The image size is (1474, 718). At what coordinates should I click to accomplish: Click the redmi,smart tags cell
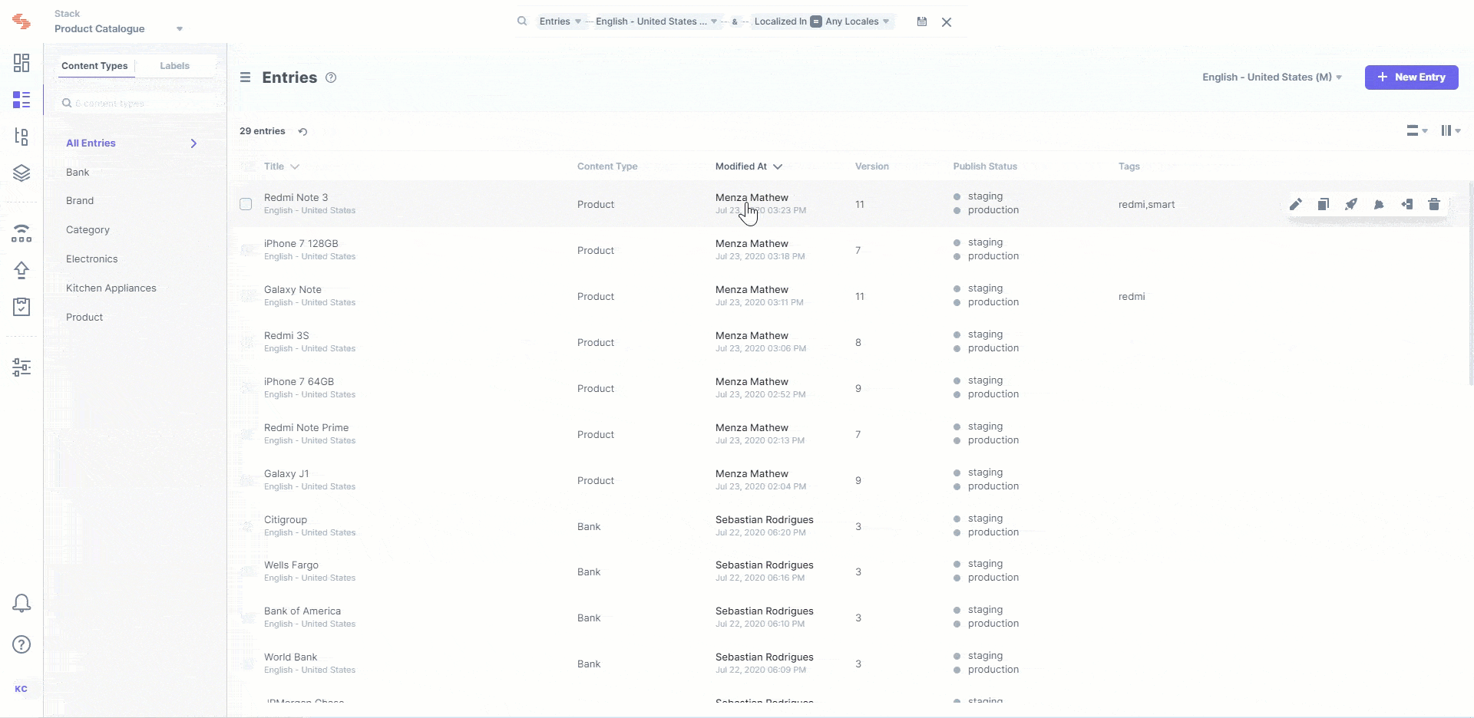click(x=1146, y=205)
